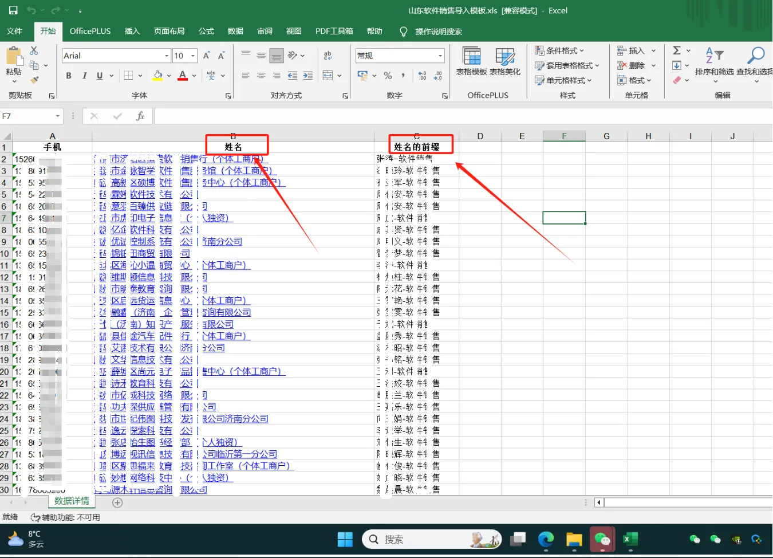Expand the 条件格式 conditional formatting menu

click(x=559, y=50)
